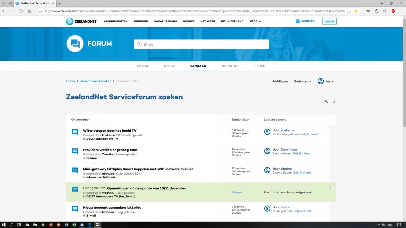406x228 pixels.
Task: Tick the select-all checkbox beside the wrench
Action: pos(333,101)
